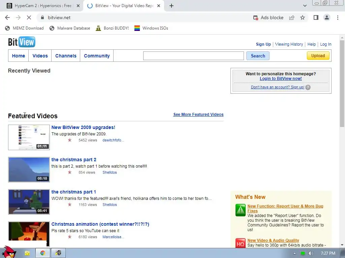Click the question mark help icon
This screenshot has height=258, width=345.
308,87
